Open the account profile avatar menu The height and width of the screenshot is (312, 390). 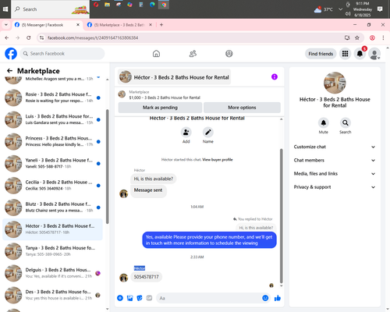click(x=374, y=54)
